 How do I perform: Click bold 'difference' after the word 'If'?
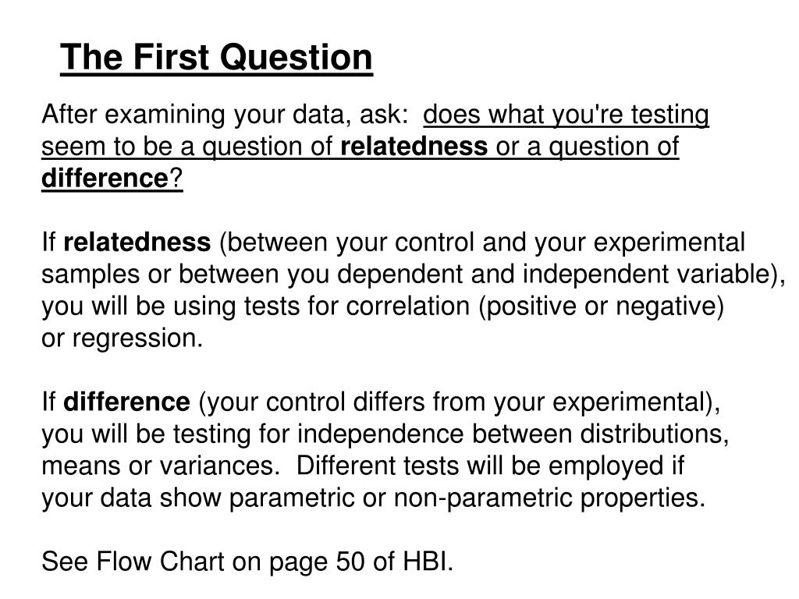click(x=127, y=402)
